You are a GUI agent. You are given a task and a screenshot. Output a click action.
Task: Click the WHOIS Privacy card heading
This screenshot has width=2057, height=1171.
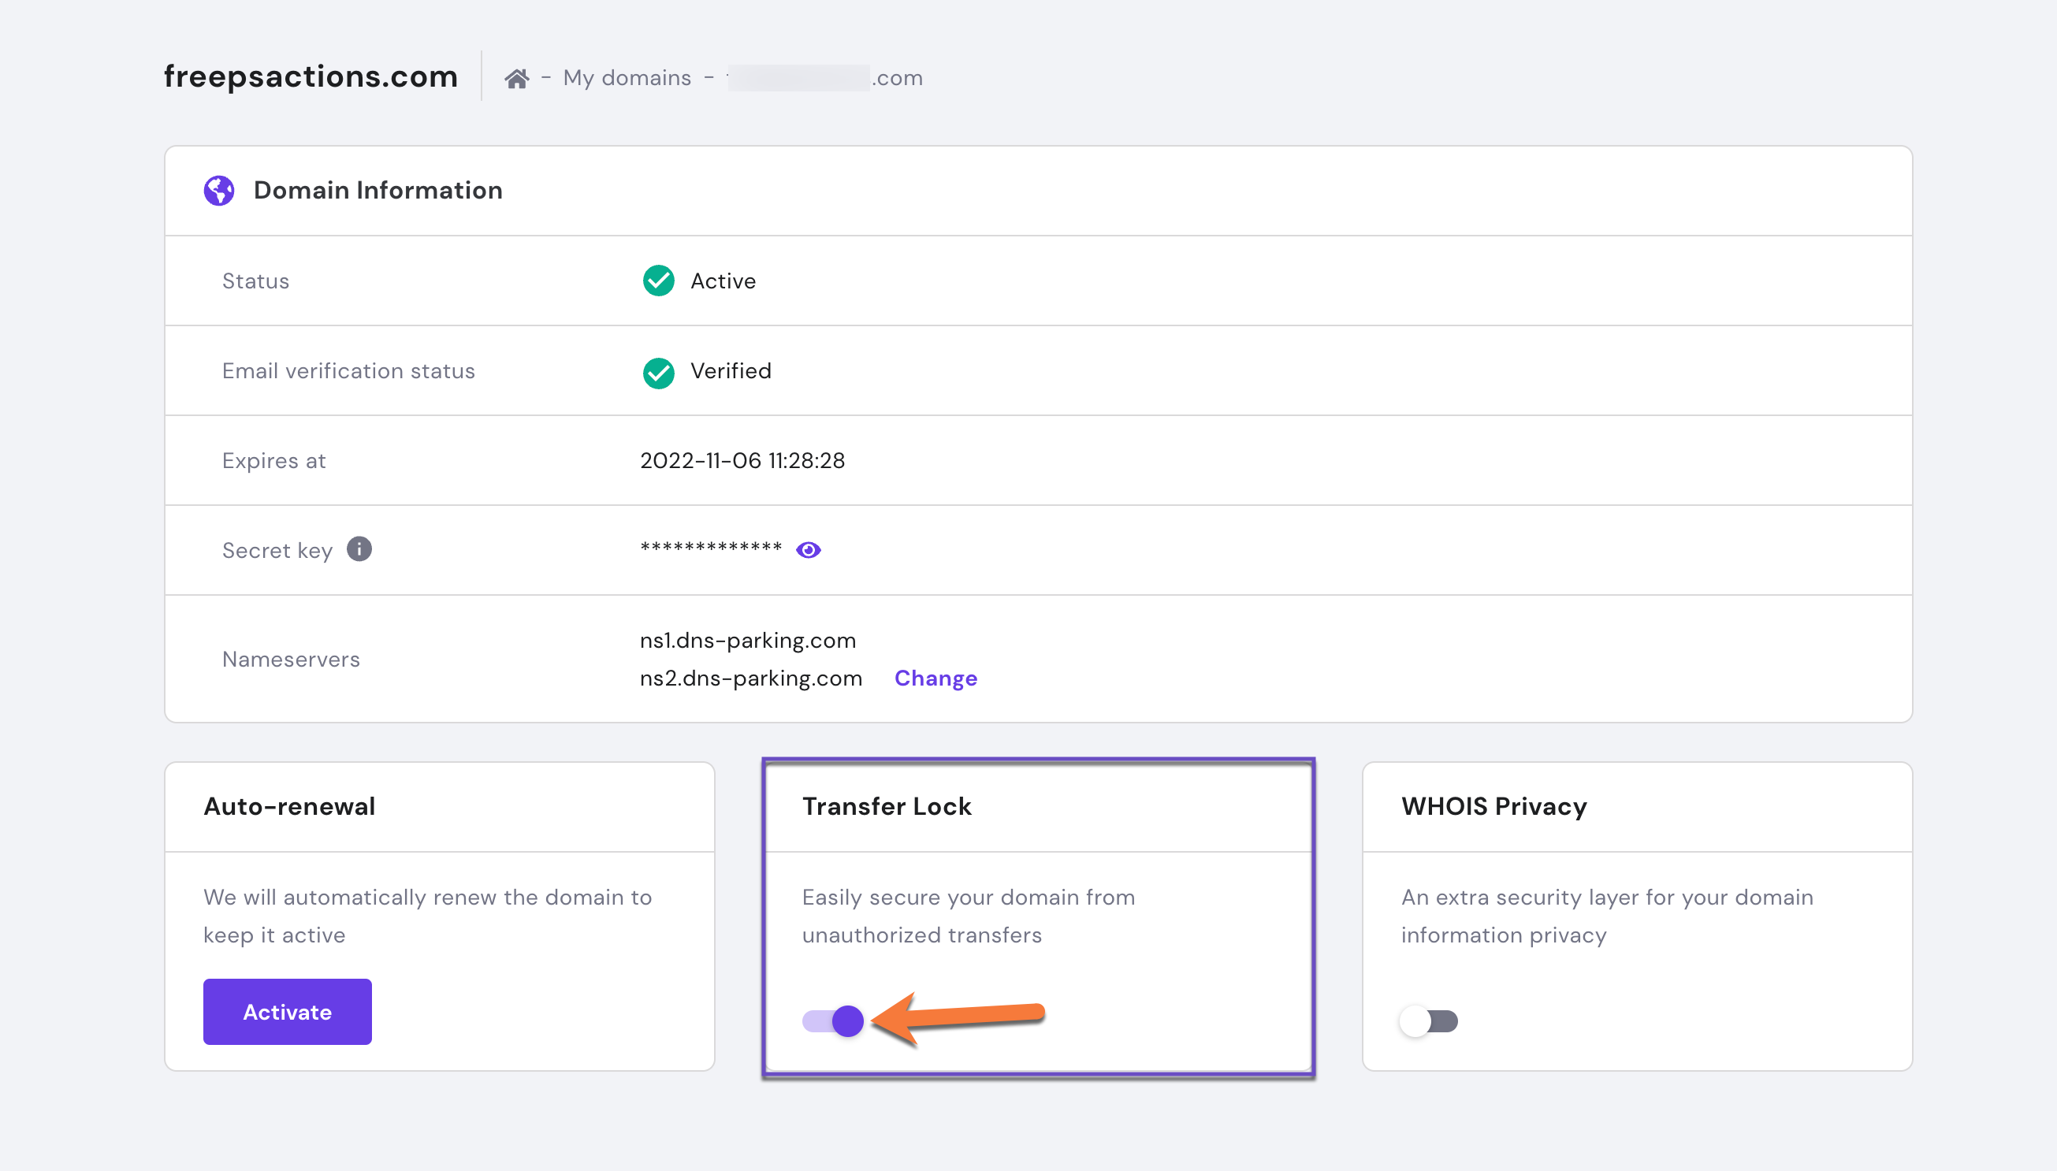(x=1493, y=806)
